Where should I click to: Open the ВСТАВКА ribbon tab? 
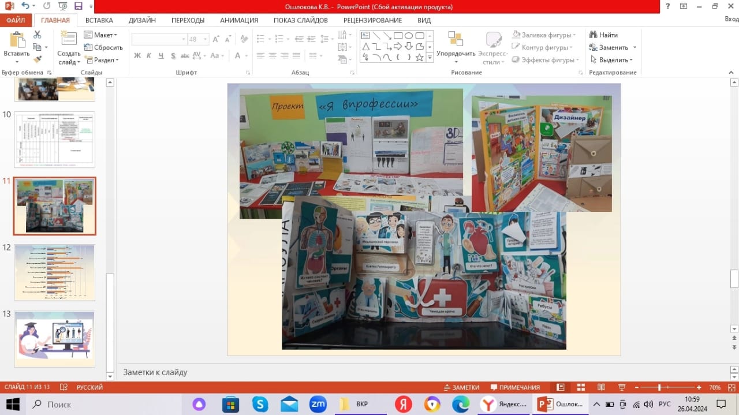pos(99,20)
